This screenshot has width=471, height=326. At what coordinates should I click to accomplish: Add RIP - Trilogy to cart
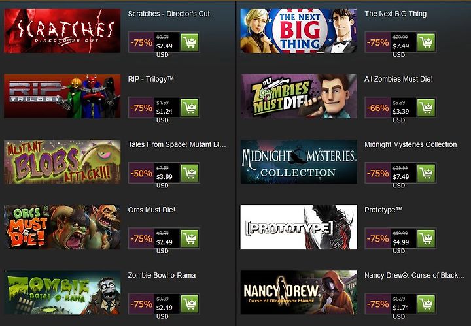[x=190, y=108]
